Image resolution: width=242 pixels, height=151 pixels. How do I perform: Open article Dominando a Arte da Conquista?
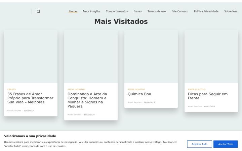(x=87, y=100)
